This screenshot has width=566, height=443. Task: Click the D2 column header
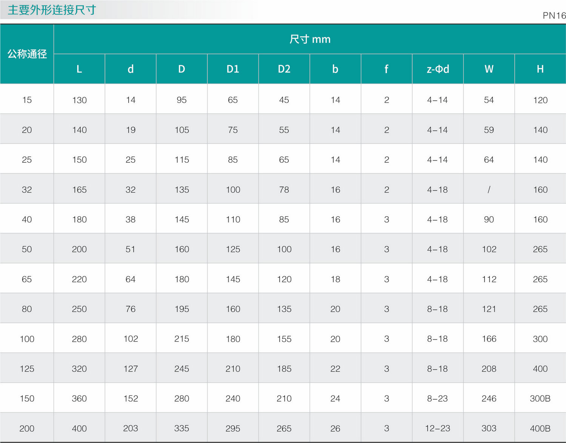click(284, 69)
